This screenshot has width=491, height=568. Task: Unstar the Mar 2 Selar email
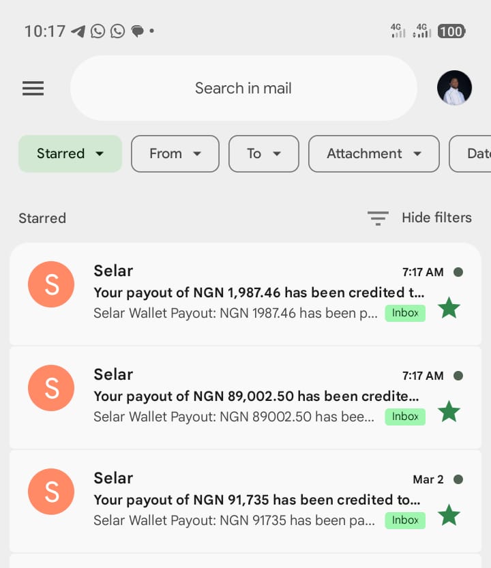pos(449,515)
